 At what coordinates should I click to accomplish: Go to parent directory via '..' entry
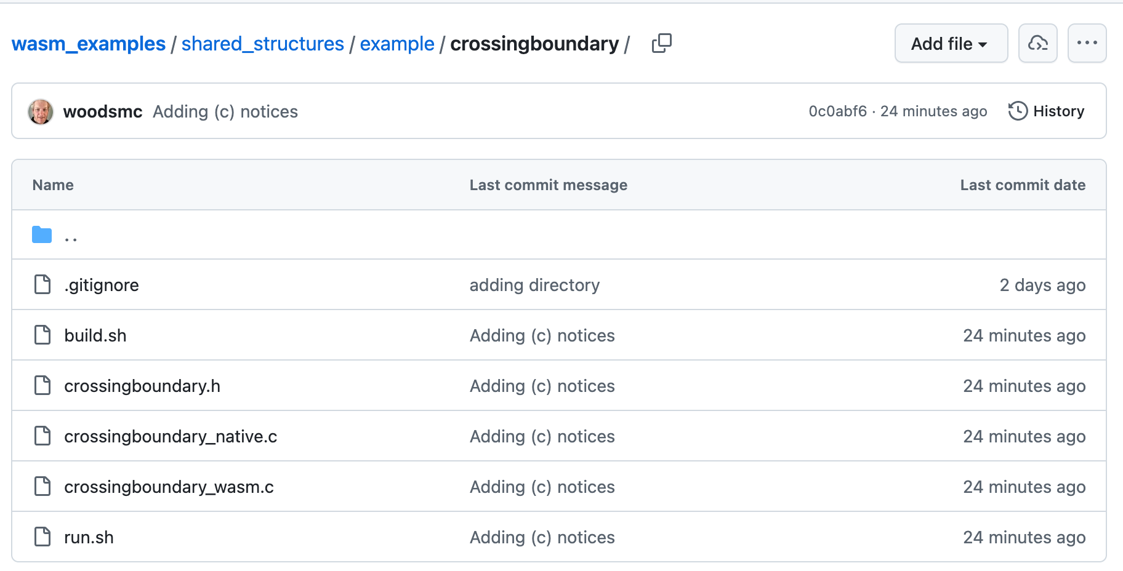click(x=71, y=234)
